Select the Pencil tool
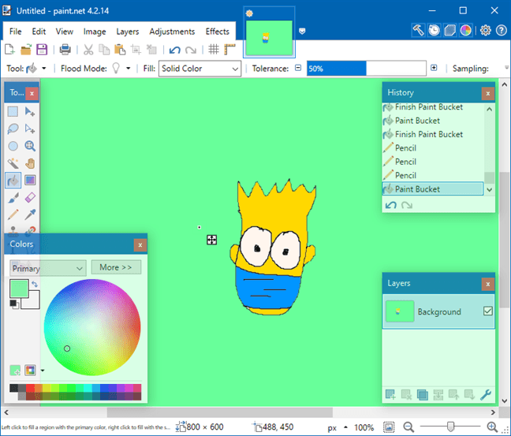Screen dimensions: 511x436 [x=13, y=214]
